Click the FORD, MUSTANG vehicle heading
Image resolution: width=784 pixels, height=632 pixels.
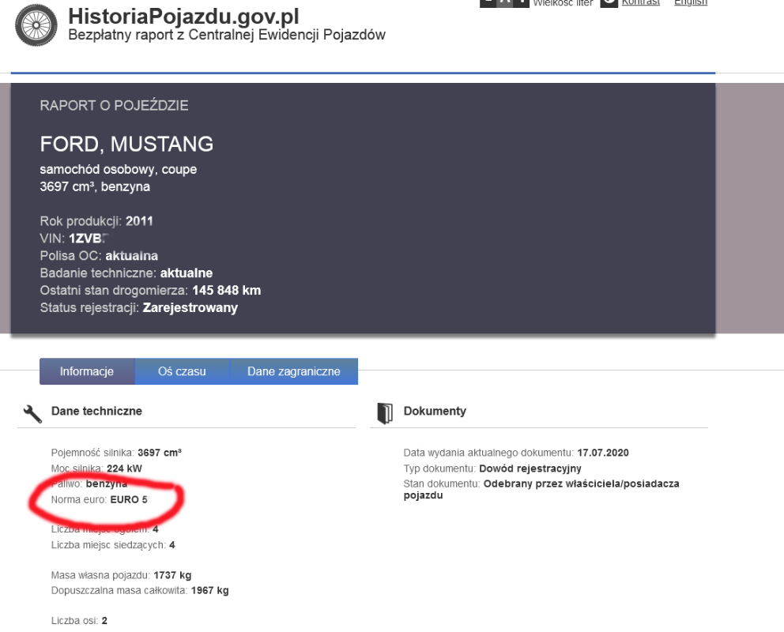pyautogui.click(x=126, y=145)
